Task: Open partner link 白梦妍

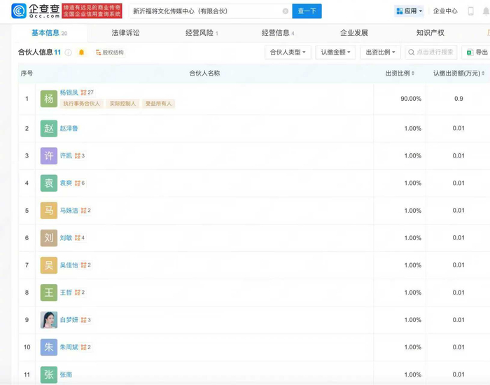Action: 69,320
